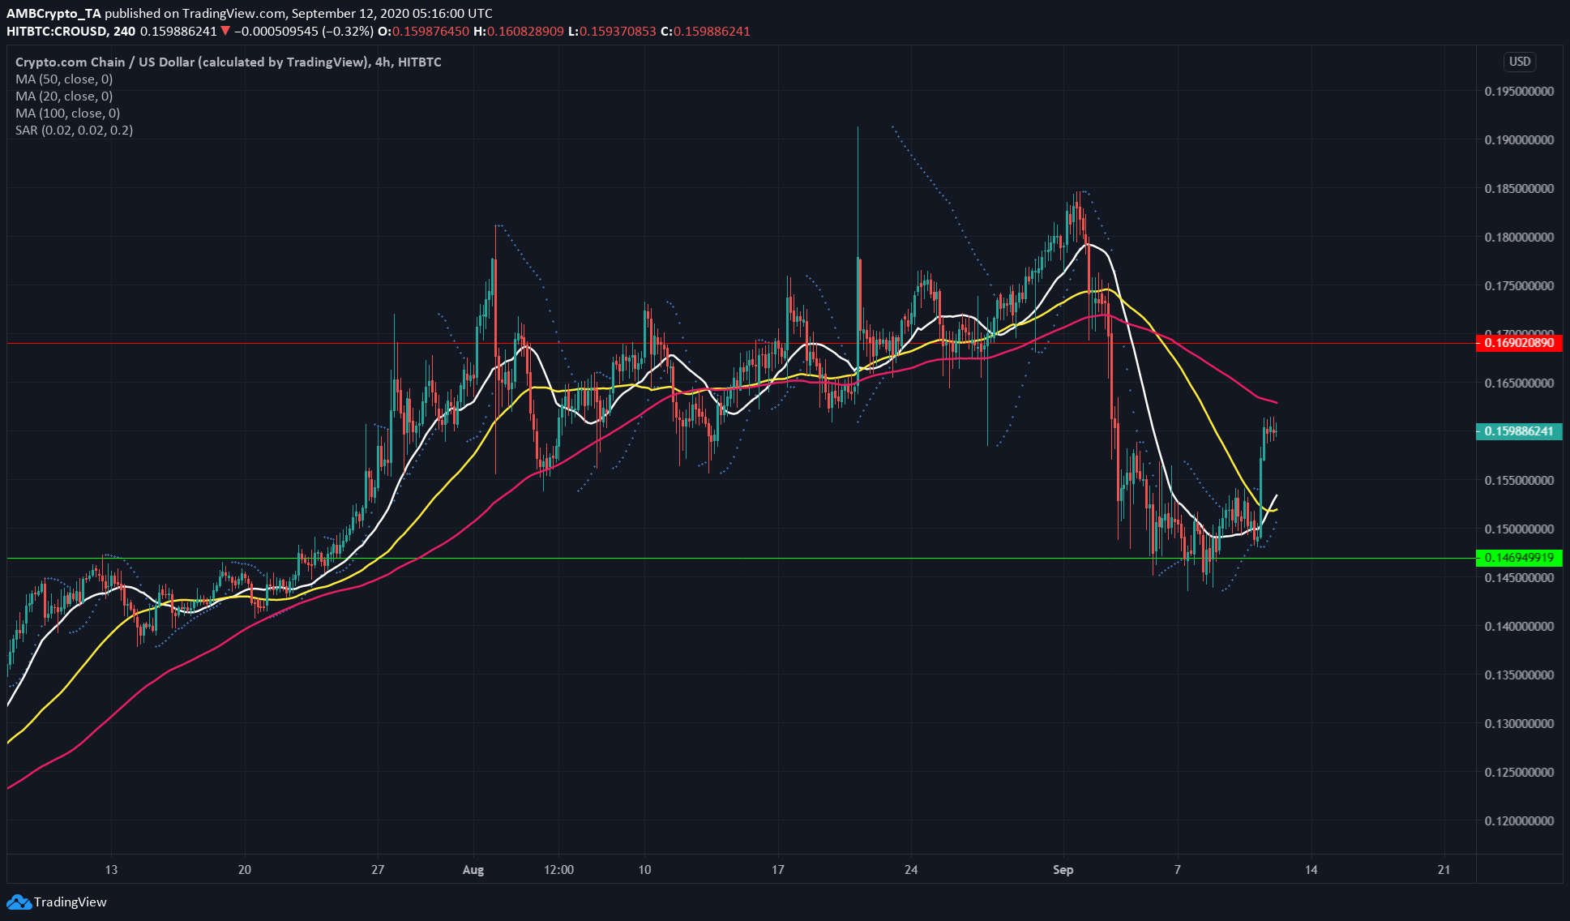Image resolution: width=1570 pixels, height=921 pixels.
Task: Click the red 0.169020890 price label
Action: 1519,343
